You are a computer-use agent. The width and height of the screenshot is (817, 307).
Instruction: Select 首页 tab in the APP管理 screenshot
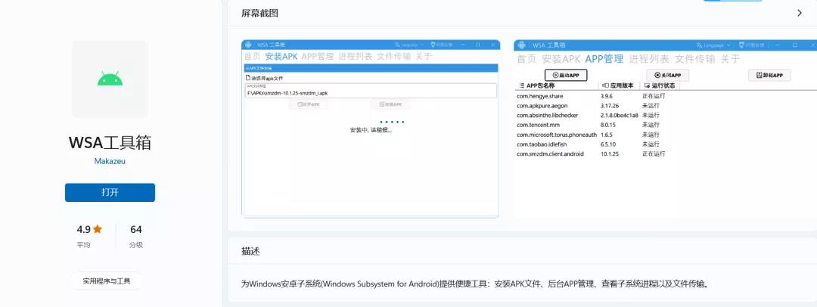(x=527, y=59)
